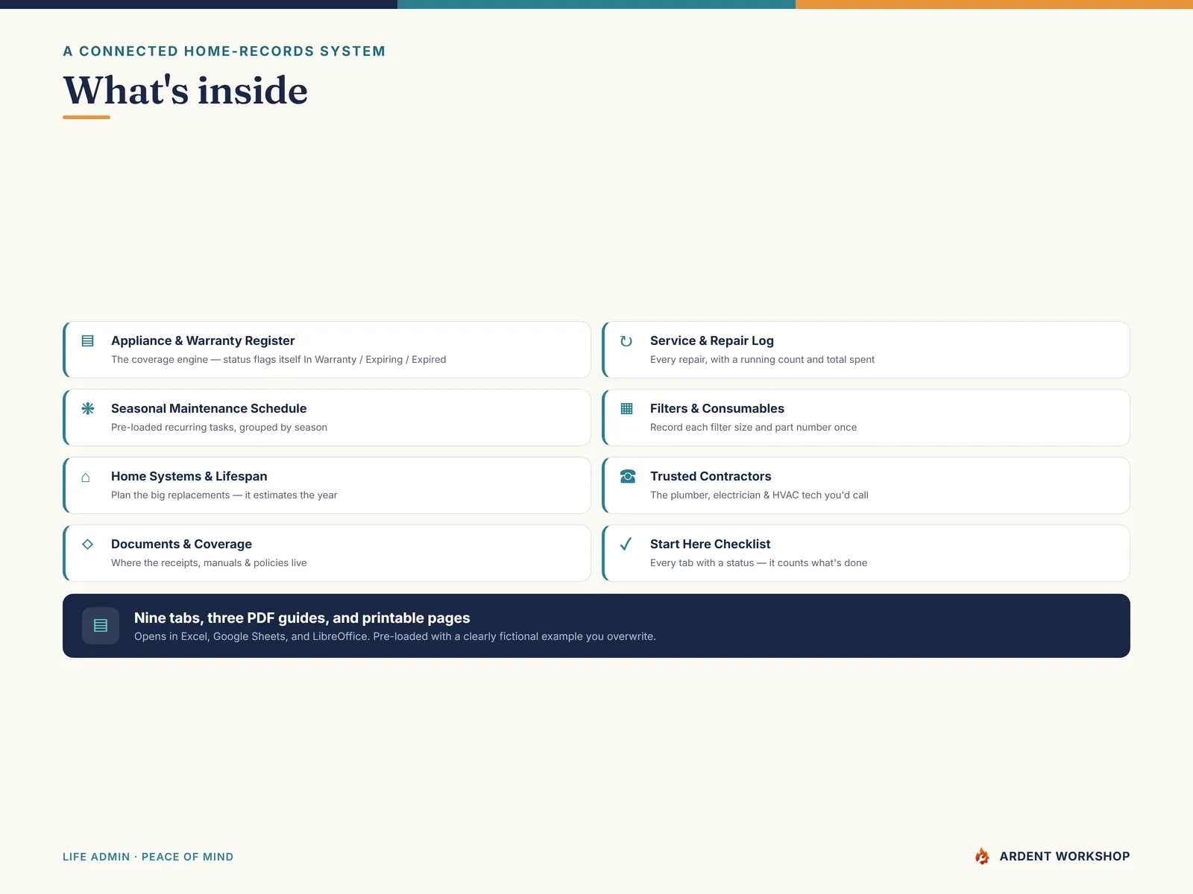Click the spreadsheet icon in the dark banner
Image resolution: width=1193 pixels, height=894 pixels.
pyautogui.click(x=101, y=626)
